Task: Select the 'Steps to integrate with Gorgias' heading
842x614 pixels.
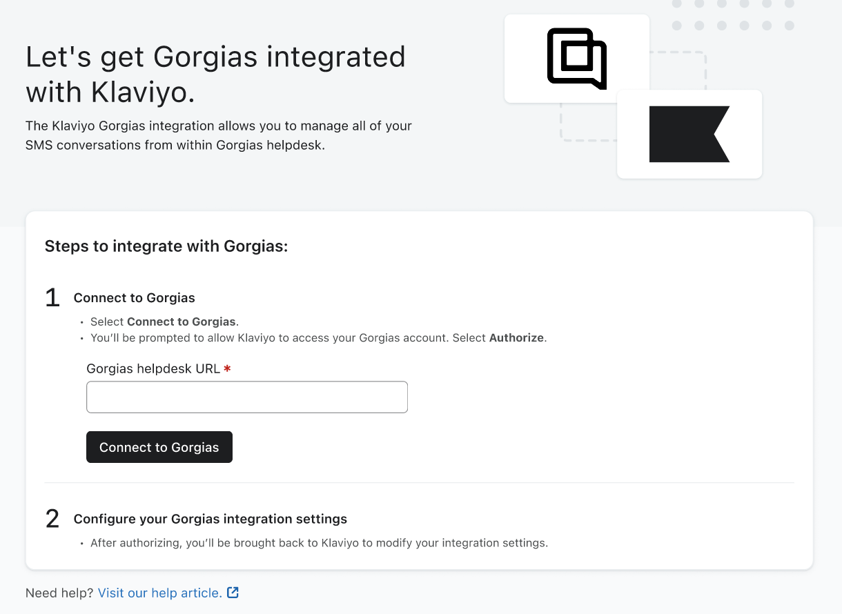Action: [x=166, y=246]
